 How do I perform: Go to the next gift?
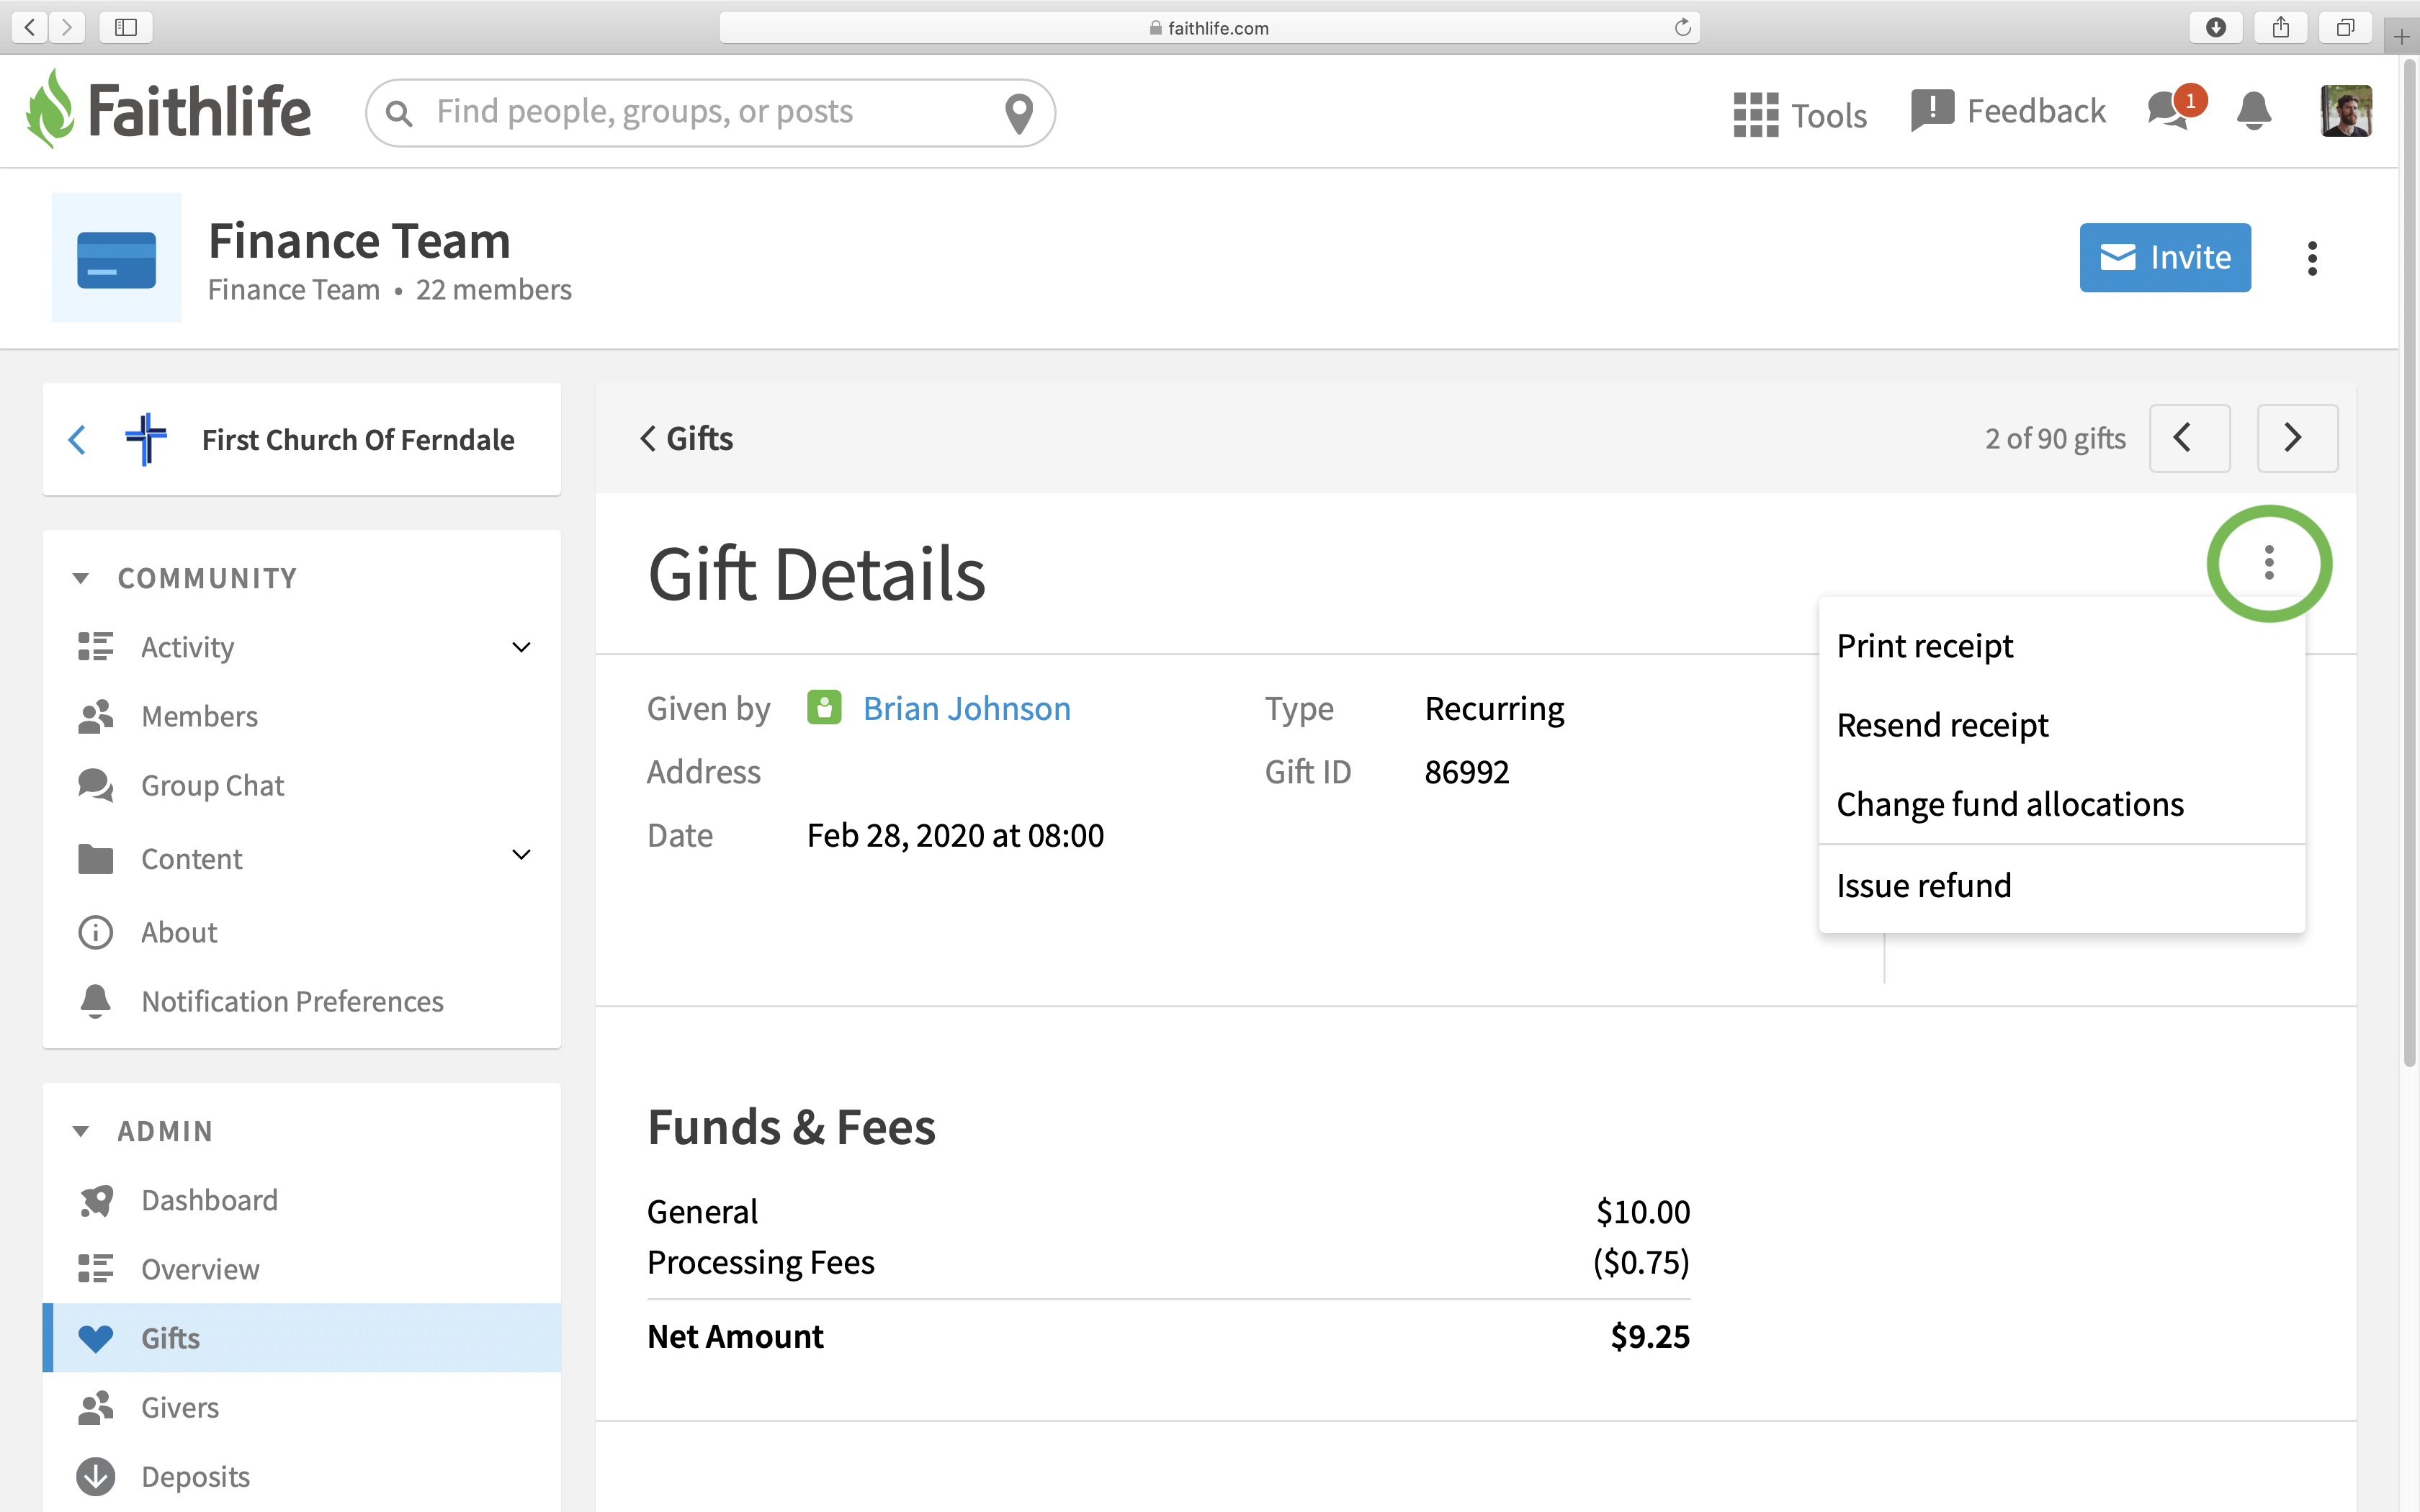2297,438
